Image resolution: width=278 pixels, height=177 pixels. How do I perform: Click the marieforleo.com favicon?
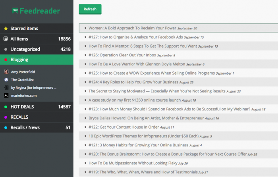click(x=6, y=96)
